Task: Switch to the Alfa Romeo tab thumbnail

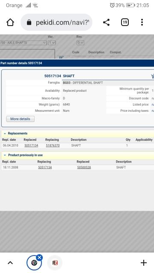Action: point(34,263)
